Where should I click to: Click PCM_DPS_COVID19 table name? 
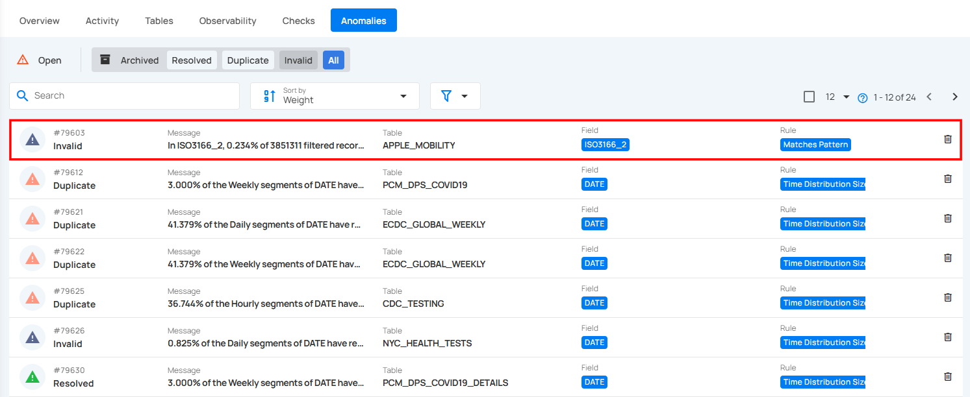coord(425,185)
